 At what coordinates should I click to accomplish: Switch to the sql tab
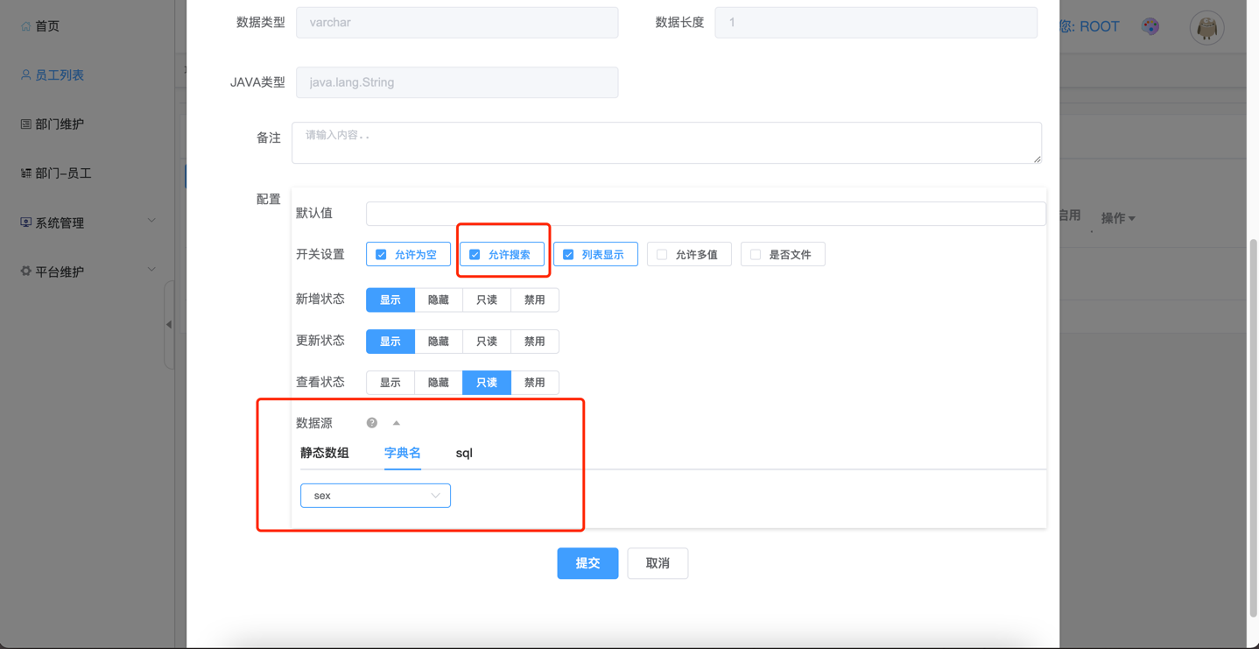tap(464, 453)
